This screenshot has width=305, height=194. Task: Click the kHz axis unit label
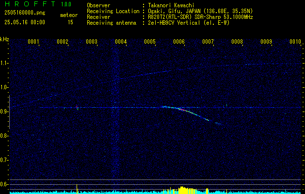[4, 39]
